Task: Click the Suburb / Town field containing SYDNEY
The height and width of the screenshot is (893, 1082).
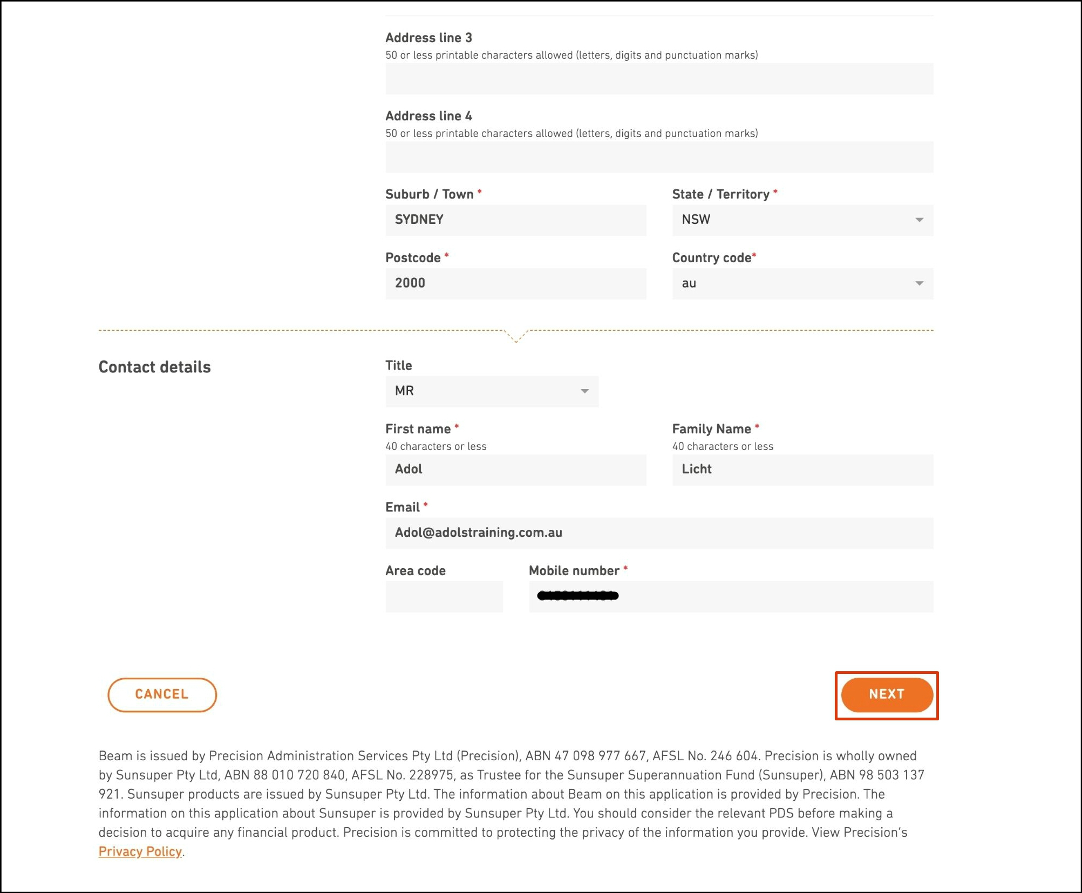Action: pos(515,220)
